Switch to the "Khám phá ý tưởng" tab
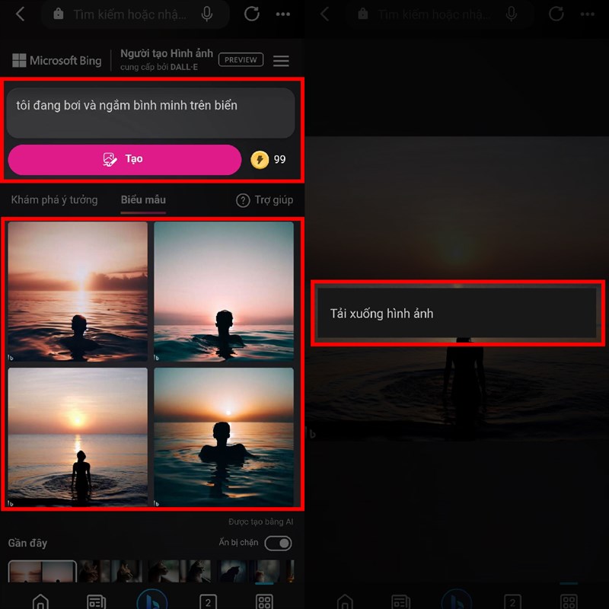Viewport: 609px width, 609px height. coord(54,200)
